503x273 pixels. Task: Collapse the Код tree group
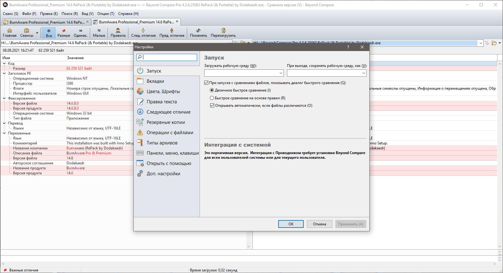click(4, 64)
